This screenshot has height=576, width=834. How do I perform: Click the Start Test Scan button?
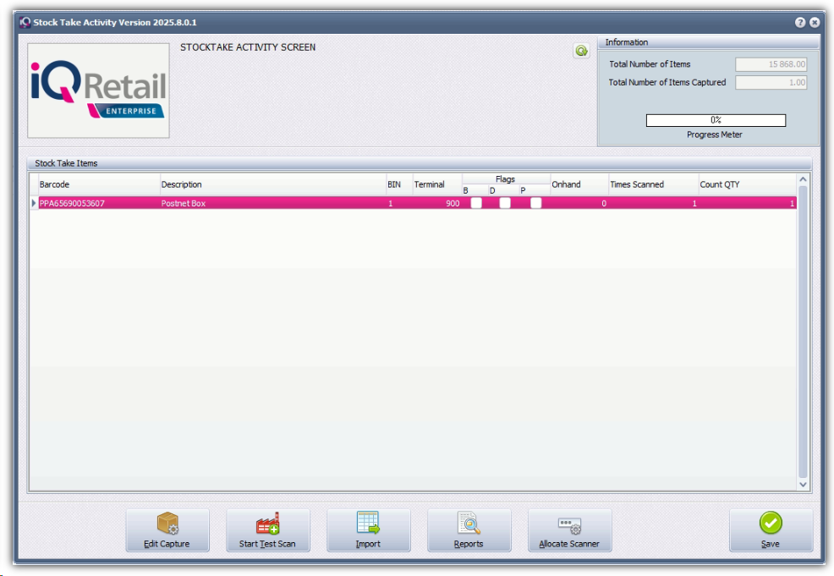267,529
